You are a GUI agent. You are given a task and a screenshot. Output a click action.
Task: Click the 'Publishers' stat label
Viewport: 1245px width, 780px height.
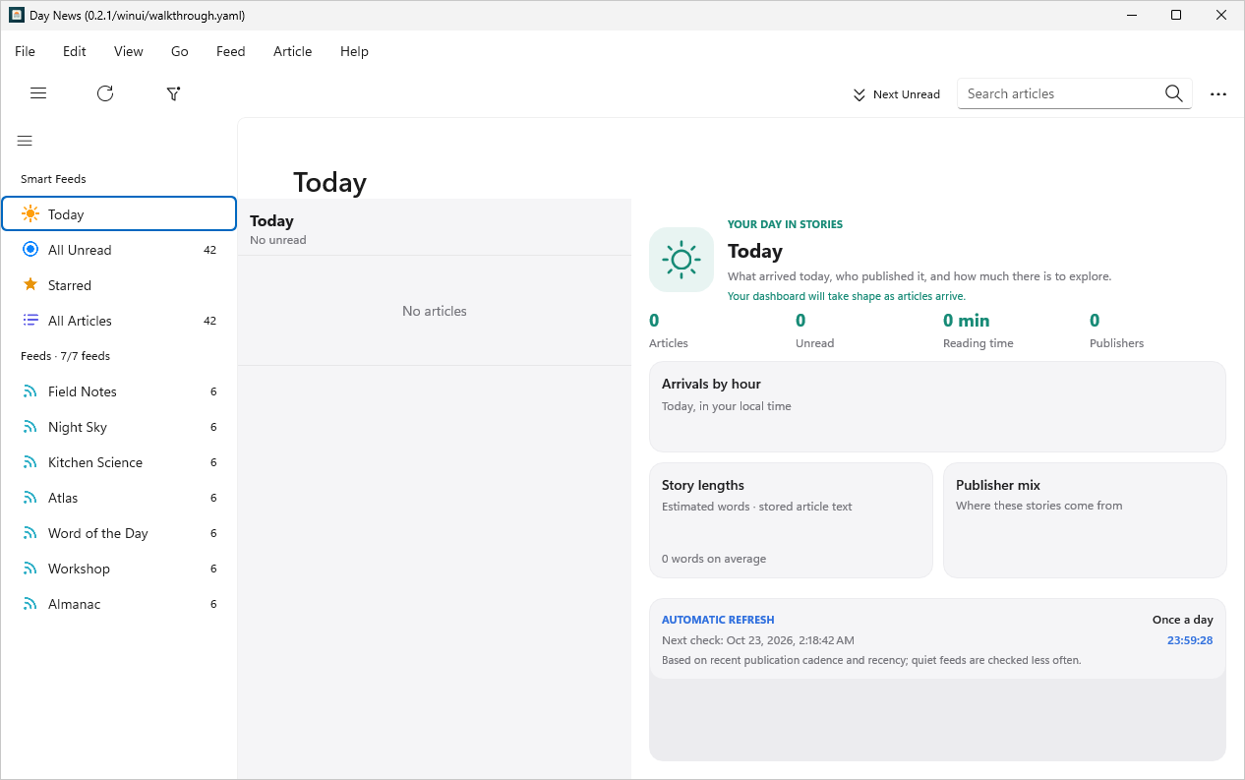point(1117,343)
